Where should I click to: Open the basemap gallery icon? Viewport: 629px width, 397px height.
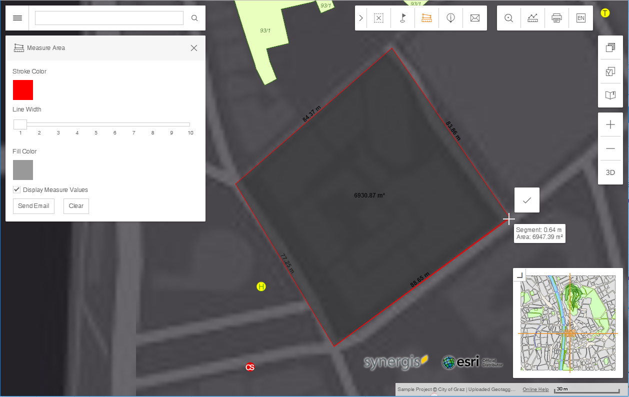(610, 47)
